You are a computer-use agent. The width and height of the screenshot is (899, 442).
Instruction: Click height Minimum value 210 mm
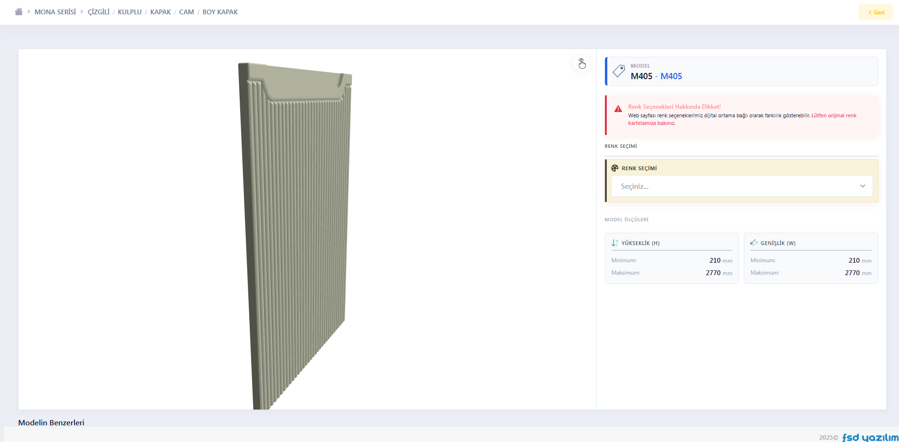[721, 260]
